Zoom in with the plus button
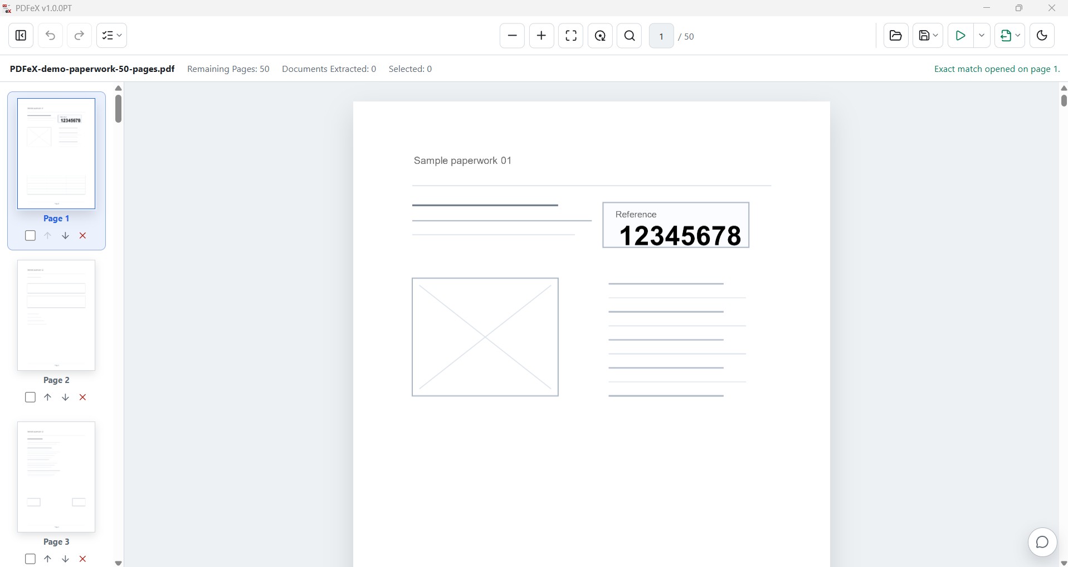 [542, 36]
